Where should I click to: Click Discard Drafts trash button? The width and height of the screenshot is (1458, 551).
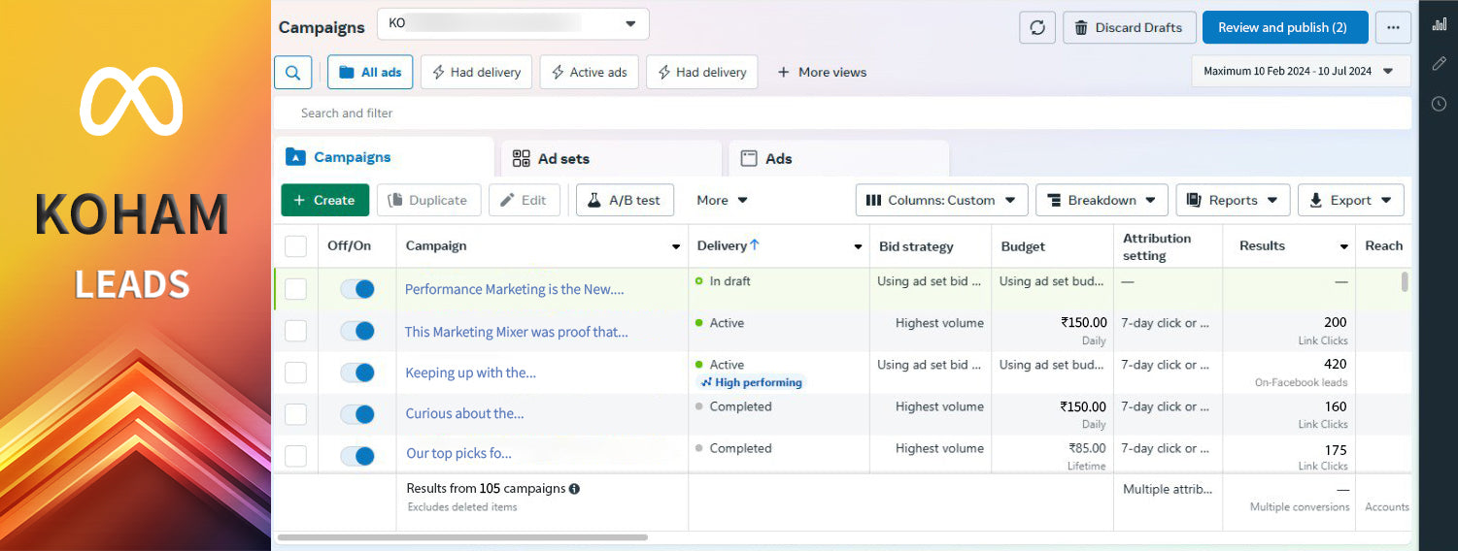(x=1129, y=27)
